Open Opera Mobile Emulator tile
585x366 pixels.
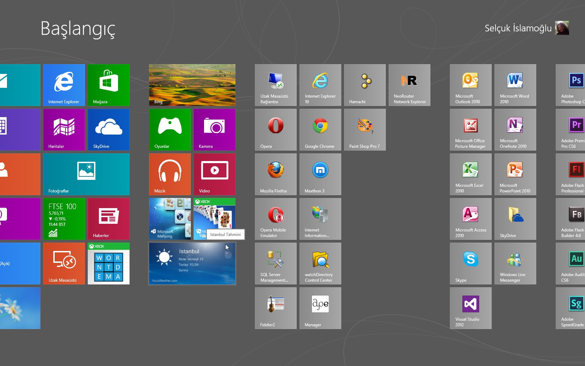coord(276,219)
